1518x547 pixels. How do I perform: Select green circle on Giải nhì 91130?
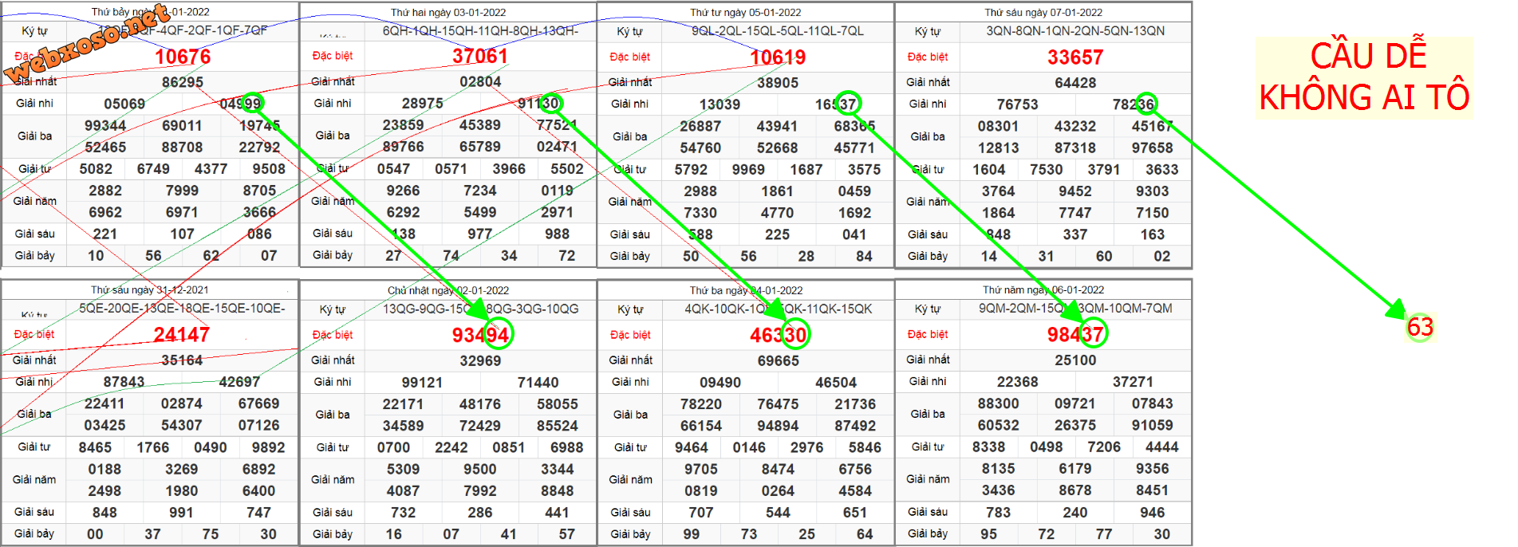tap(550, 103)
